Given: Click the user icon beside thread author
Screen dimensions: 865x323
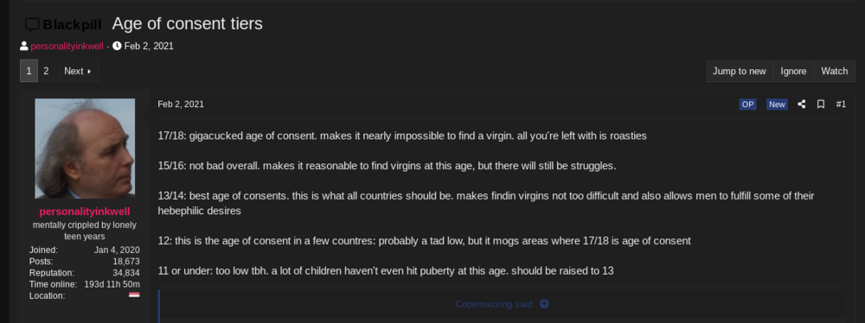Looking at the screenshot, I should click(x=24, y=46).
